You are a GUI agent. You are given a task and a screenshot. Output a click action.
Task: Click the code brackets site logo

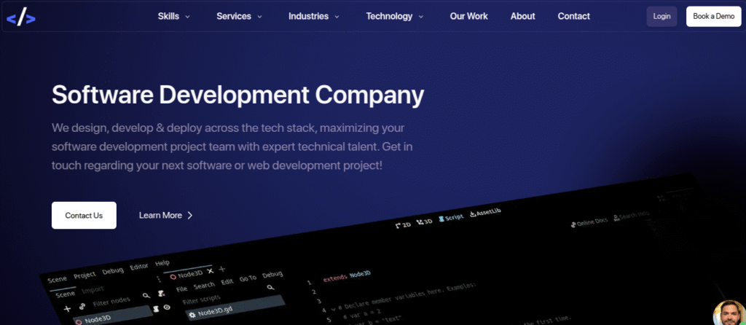tap(21, 17)
